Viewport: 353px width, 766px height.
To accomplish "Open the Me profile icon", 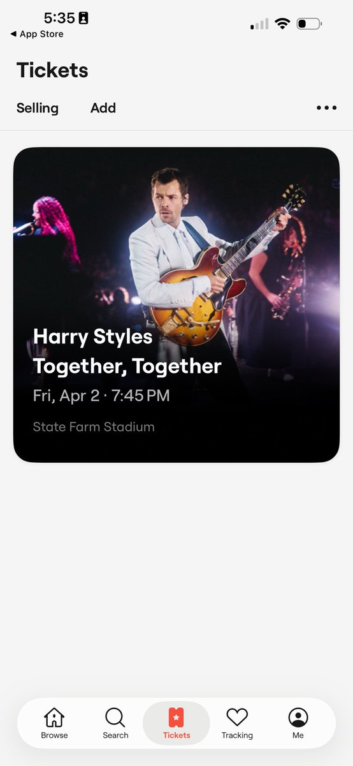I will coord(298,717).
